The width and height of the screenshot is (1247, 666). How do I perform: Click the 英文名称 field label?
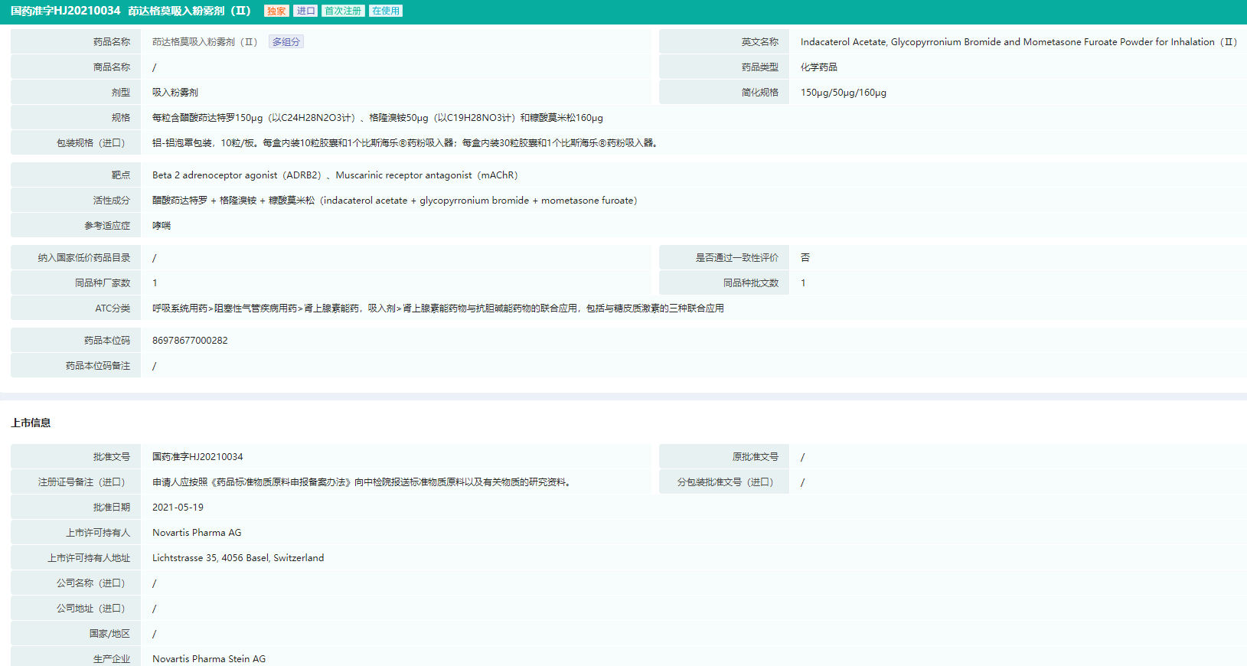759,42
